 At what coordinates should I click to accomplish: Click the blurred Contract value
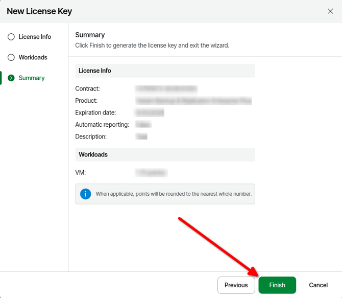[x=166, y=89]
